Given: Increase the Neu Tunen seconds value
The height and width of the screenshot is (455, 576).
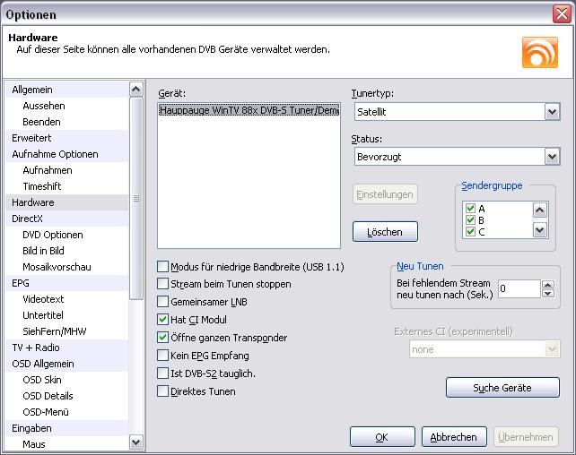Looking at the screenshot, I should tap(548, 284).
